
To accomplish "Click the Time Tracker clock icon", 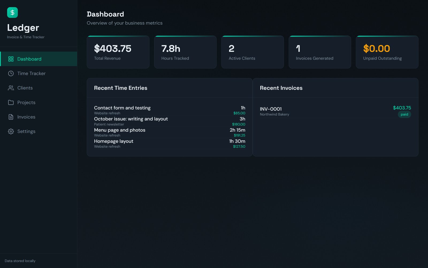I will coord(11,73).
